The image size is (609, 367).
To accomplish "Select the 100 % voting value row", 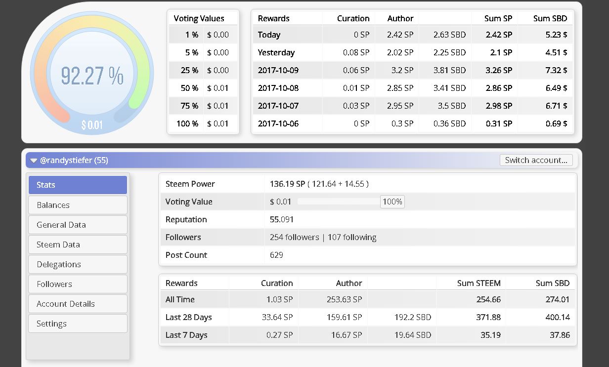I will pyautogui.click(x=203, y=123).
